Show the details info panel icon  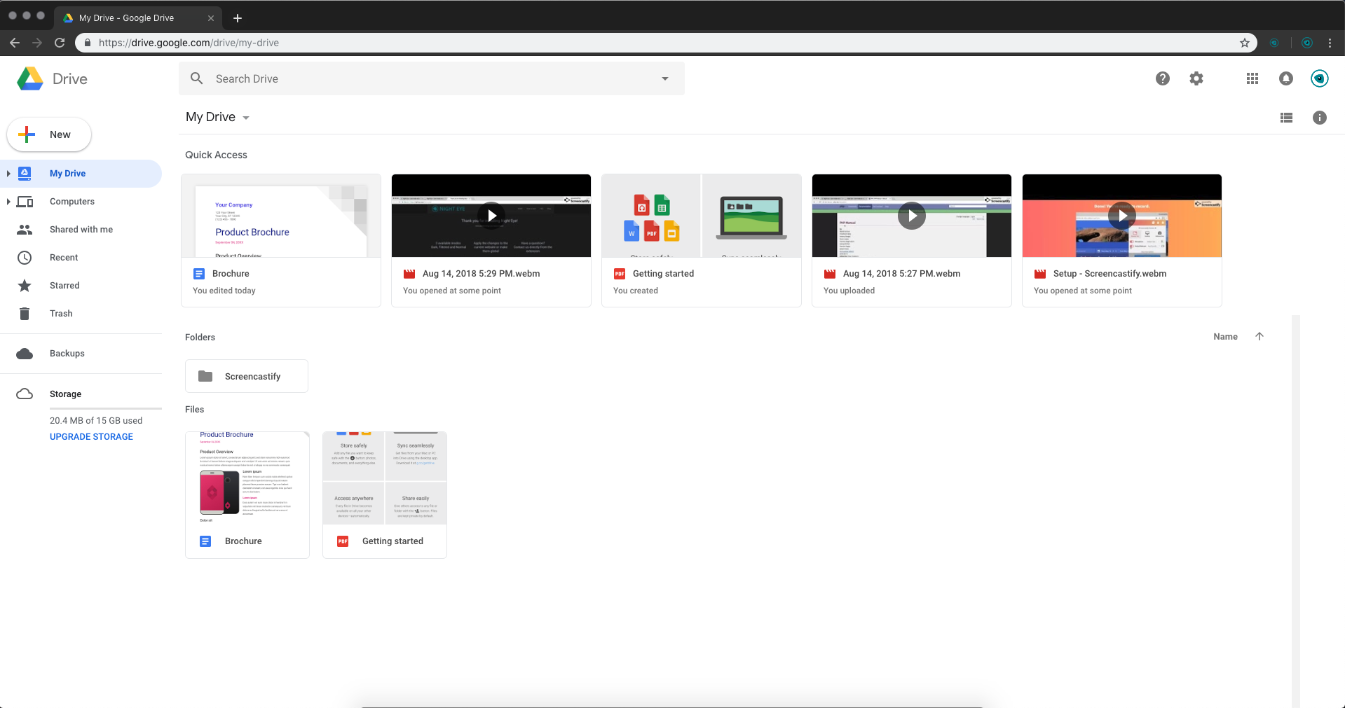1320,118
